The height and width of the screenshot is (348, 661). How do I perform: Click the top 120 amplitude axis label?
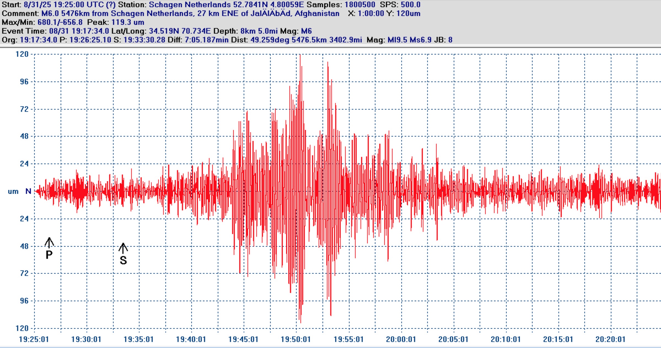[22, 54]
